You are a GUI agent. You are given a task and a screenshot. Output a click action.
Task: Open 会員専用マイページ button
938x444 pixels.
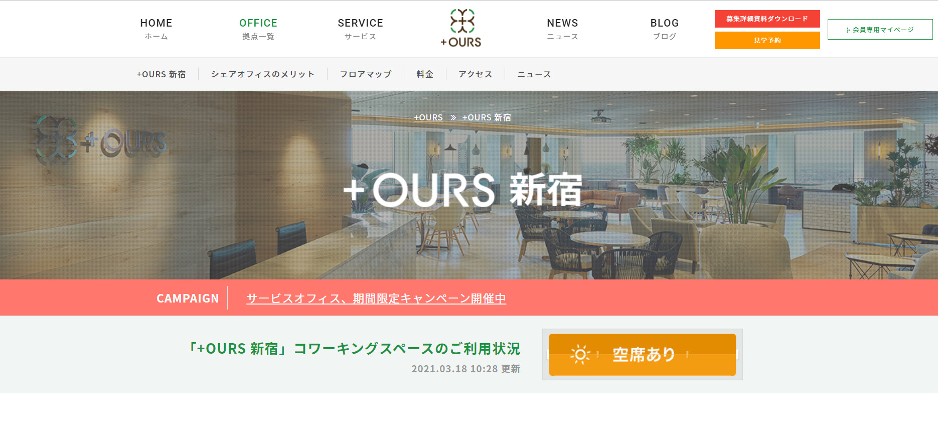click(x=880, y=30)
